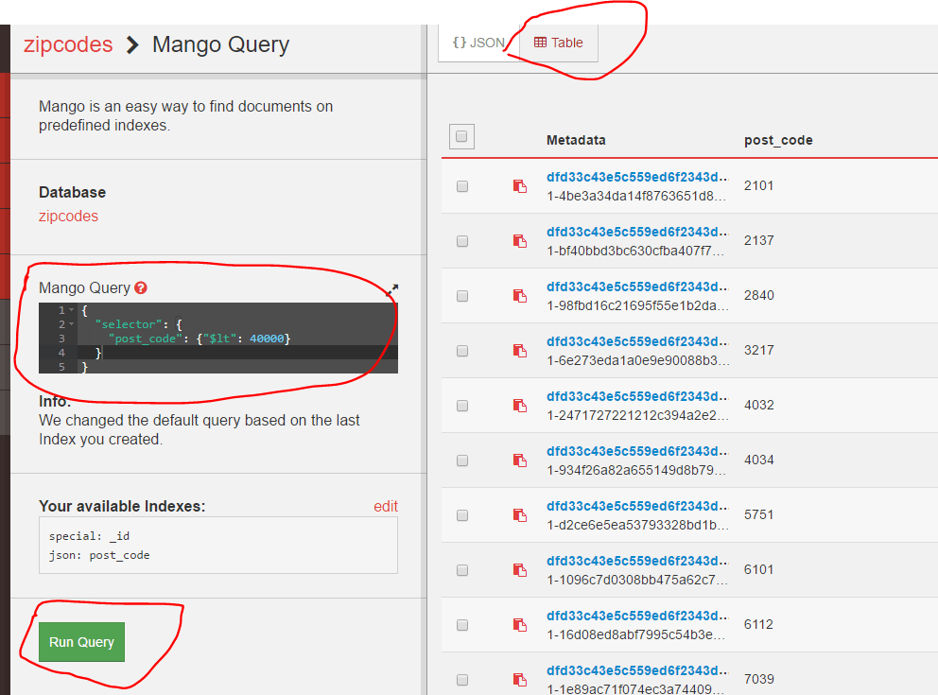Check the row checkbox for post_code 2137

tap(461, 241)
